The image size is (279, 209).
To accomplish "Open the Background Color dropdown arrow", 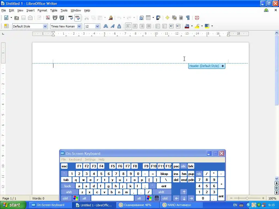I will click(212, 26).
